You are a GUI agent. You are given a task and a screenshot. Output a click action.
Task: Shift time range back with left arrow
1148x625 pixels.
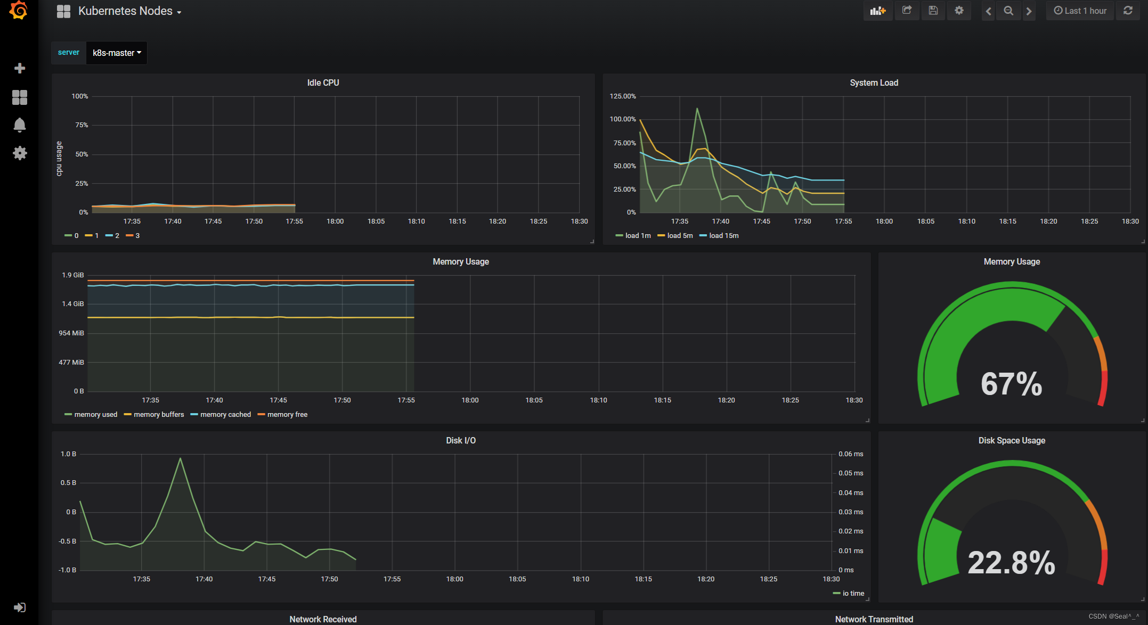click(988, 11)
